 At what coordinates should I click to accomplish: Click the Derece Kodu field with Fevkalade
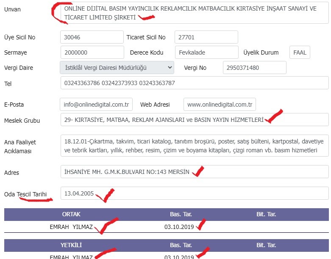pos(206,52)
